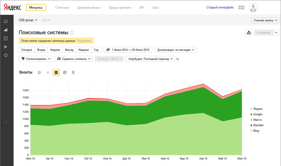Open the Точность: 100 % dropdown
Screen dimensions: 281x166
[109, 59]
